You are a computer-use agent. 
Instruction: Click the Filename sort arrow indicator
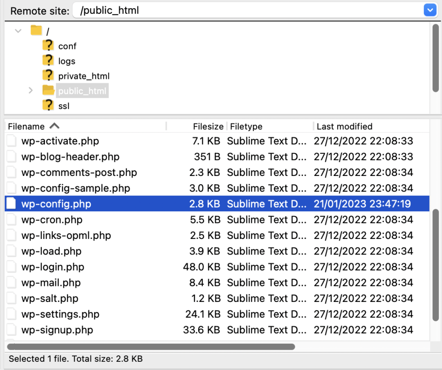(x=54, y=126)
